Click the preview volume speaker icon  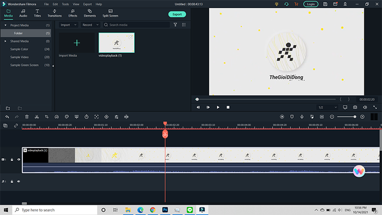pyautogui.click(x=365, y=107)
